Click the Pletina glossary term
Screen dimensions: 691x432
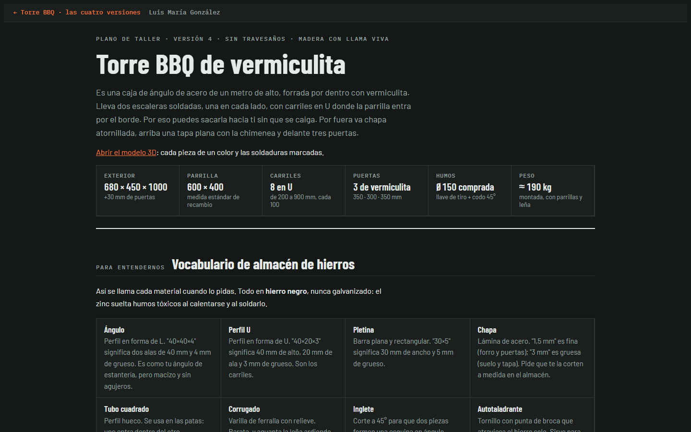pos(363,330)
